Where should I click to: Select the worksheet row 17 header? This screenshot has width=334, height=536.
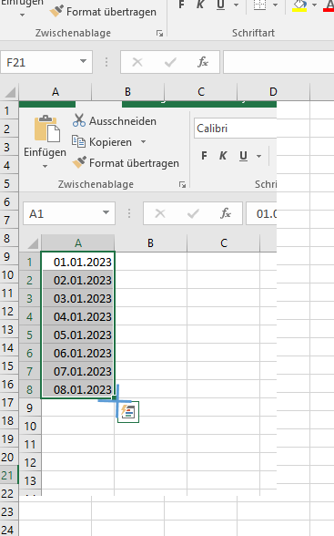(x=8, y=402)
